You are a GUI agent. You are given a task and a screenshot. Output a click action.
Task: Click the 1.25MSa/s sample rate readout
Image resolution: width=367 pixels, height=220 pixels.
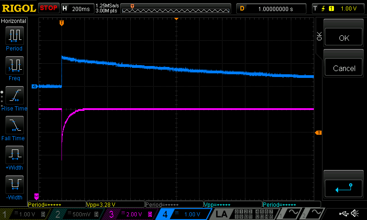[x=107, y=5]
